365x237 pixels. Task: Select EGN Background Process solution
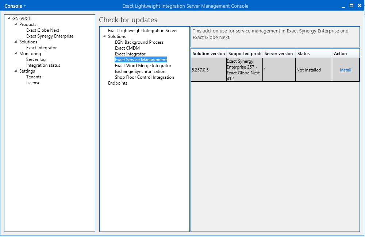[x=139, y=42]
